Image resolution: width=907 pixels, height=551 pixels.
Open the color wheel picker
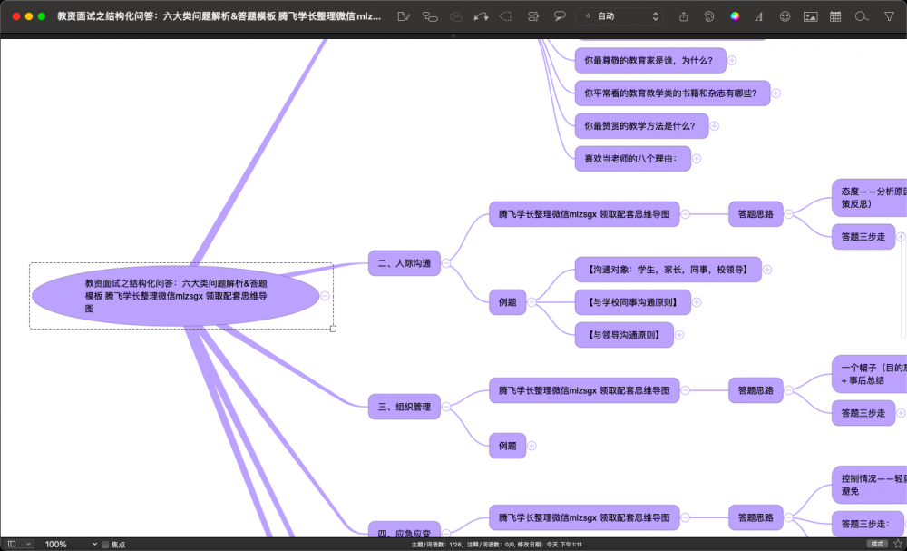735,16
